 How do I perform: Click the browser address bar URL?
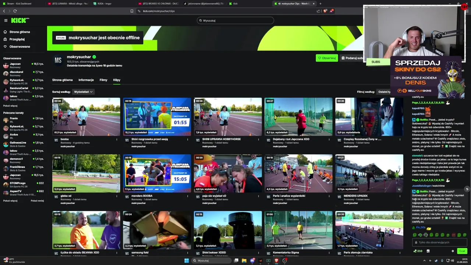coord(159,11)
